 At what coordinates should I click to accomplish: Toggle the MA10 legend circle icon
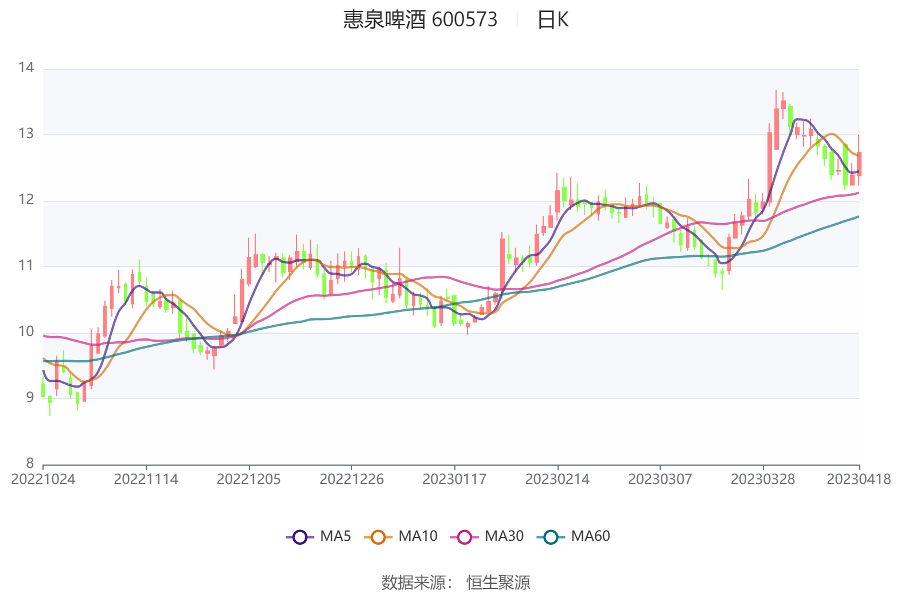pos(378,537)
